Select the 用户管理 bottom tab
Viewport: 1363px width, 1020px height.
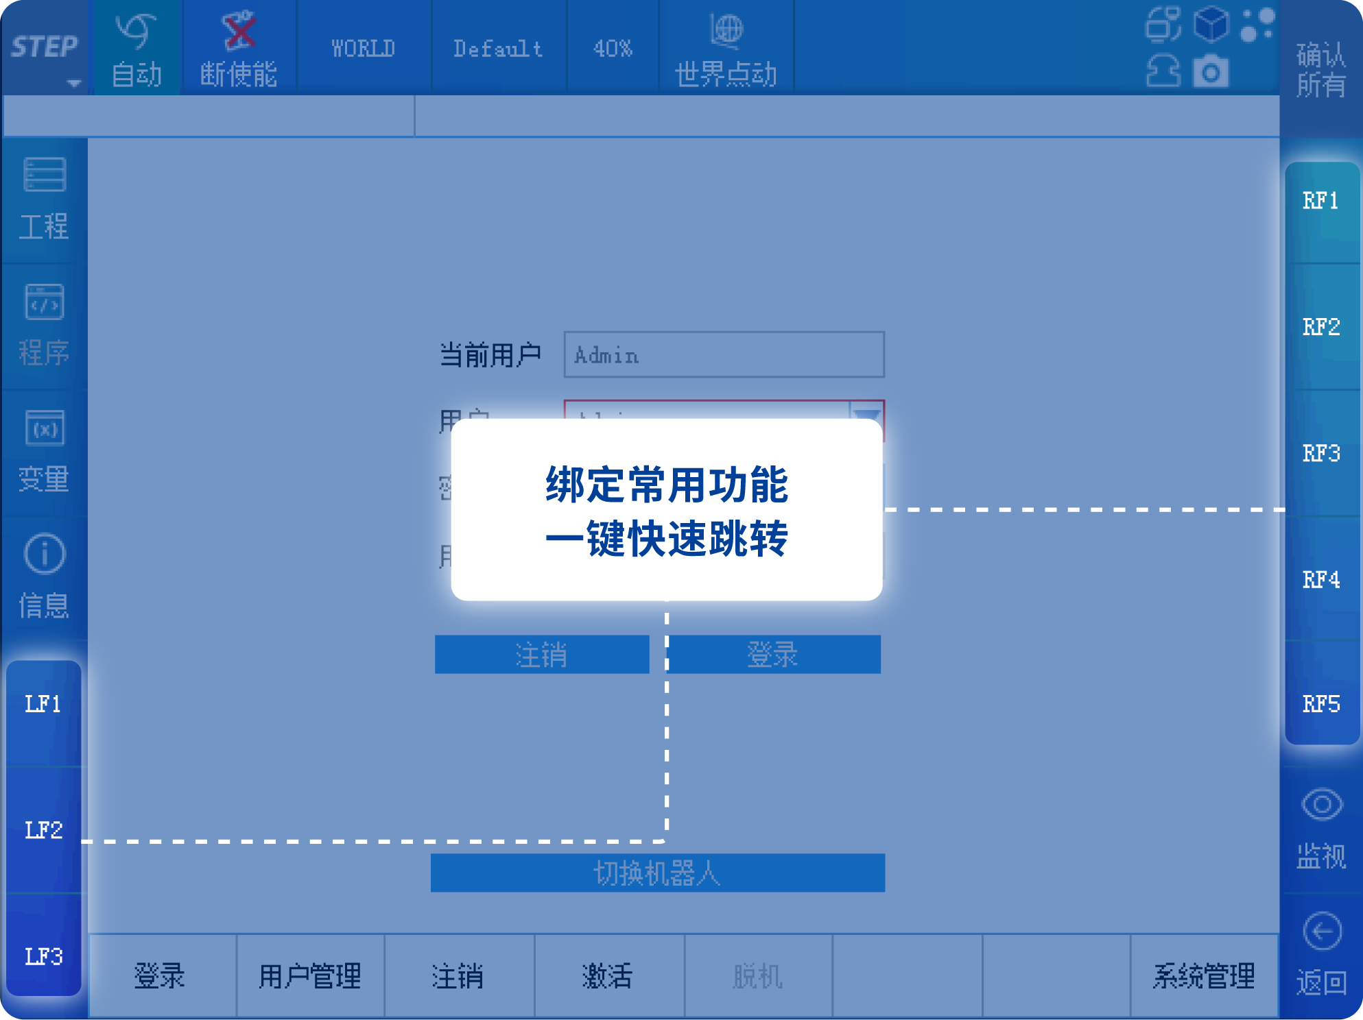tap(311, 975)
